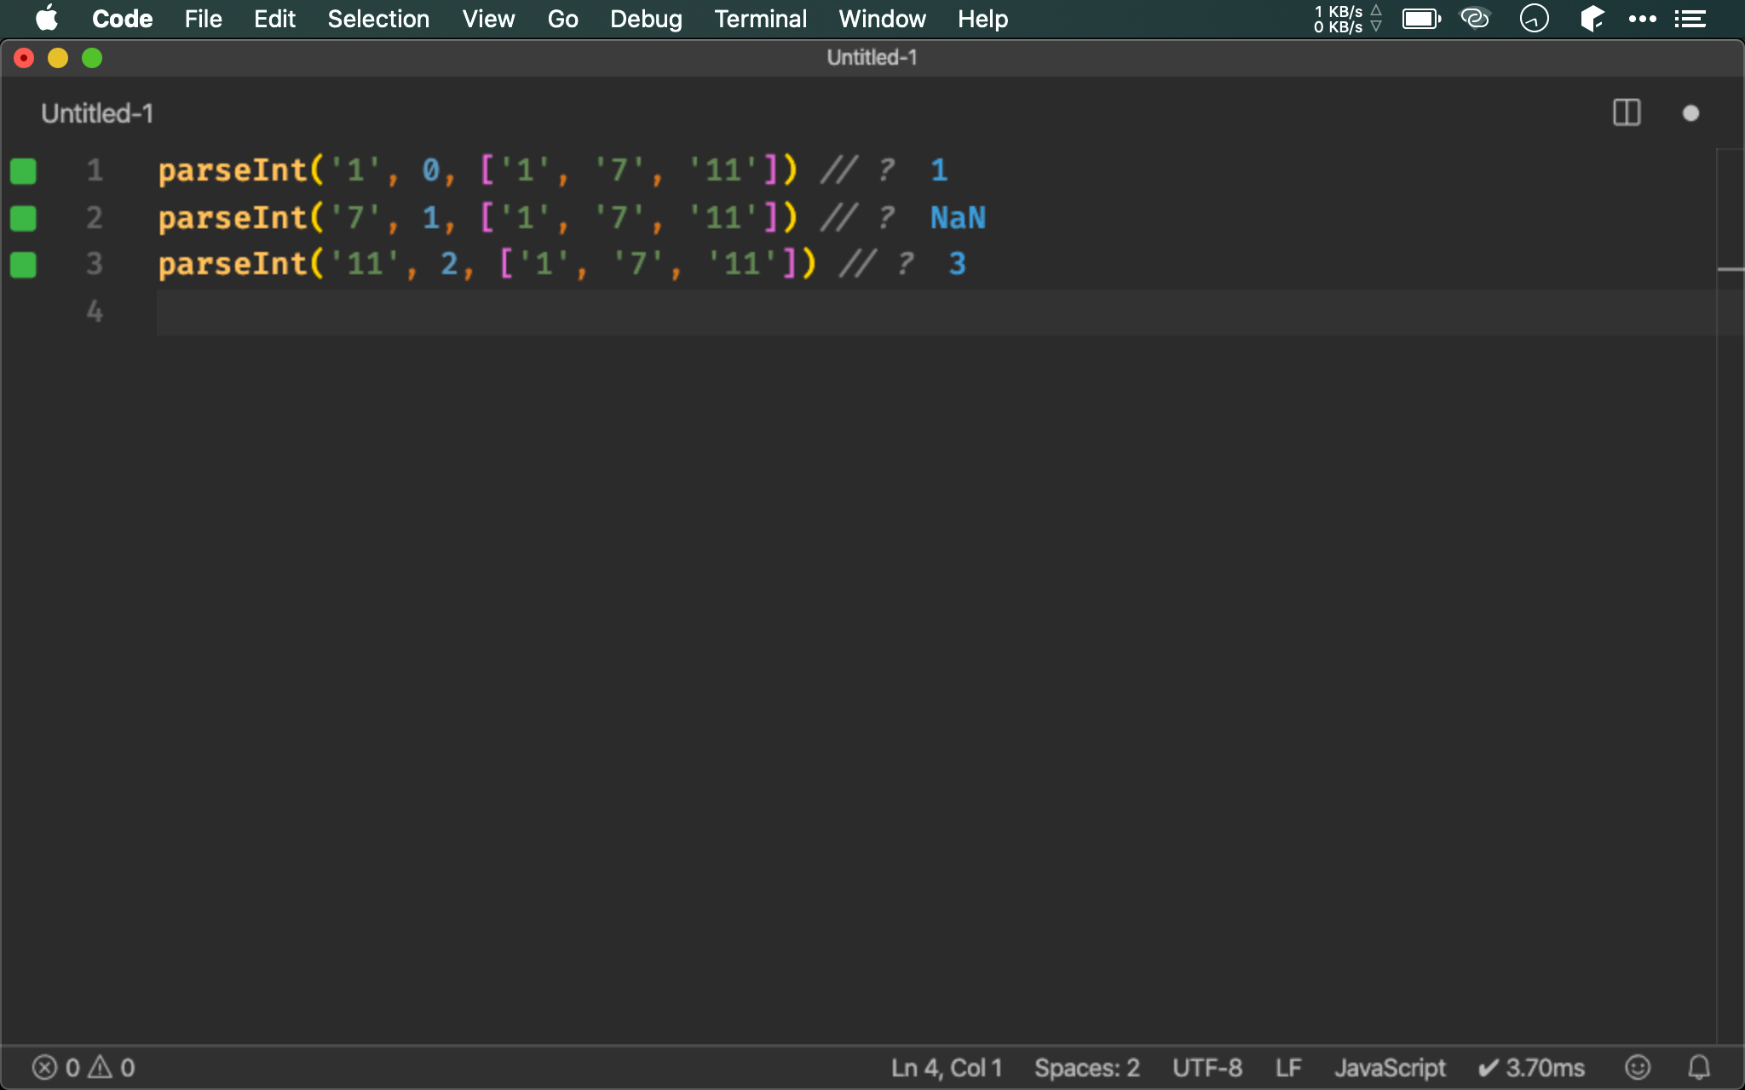Open the UTF-8 encoding selector
This screenshot has width=1745, height=1090.
[1207, 1067]
